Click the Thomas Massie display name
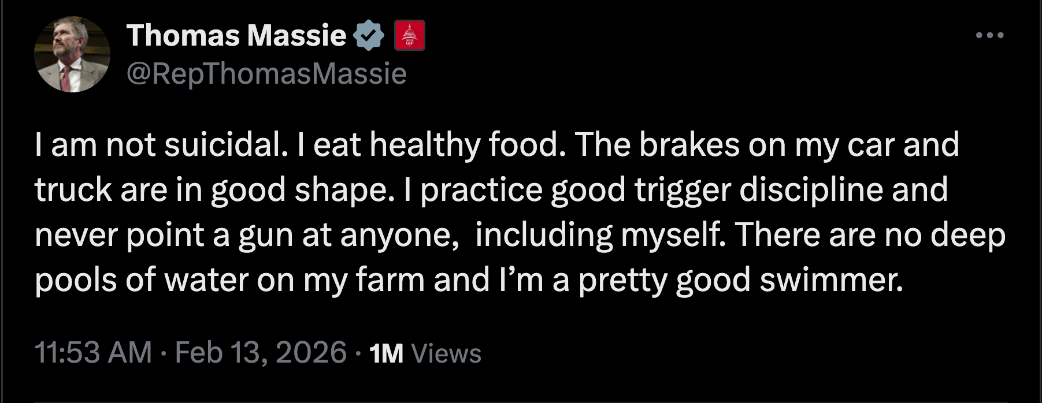Screen dimensions: 1042x403 coord(236,35)
